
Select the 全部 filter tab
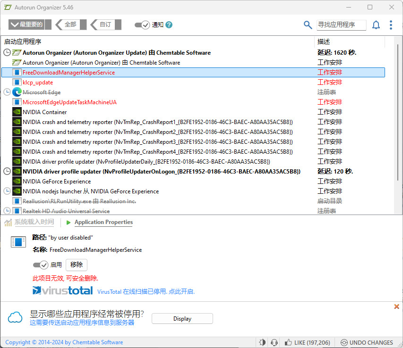71,25
